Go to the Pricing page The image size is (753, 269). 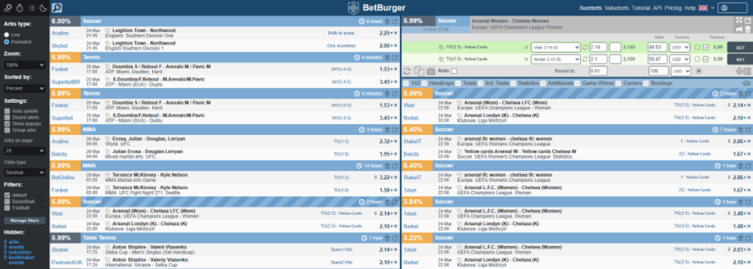pos(673,8)
